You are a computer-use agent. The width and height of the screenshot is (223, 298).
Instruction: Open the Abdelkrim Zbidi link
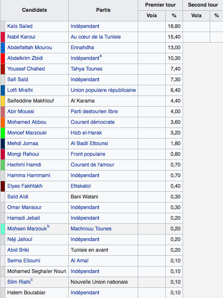point(25,58)
